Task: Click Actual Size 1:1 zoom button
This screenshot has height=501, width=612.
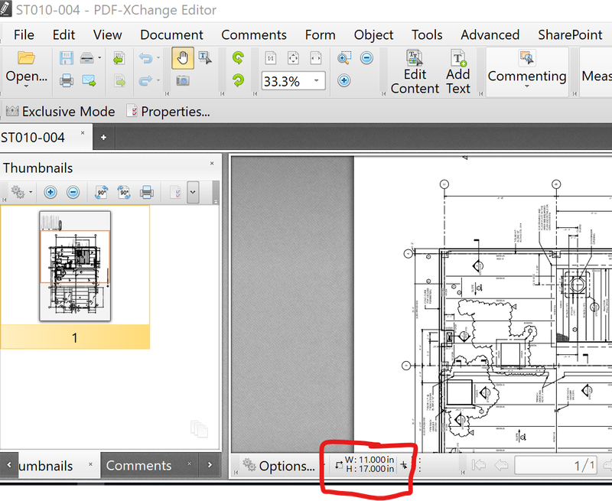Action: click(271, 58)
